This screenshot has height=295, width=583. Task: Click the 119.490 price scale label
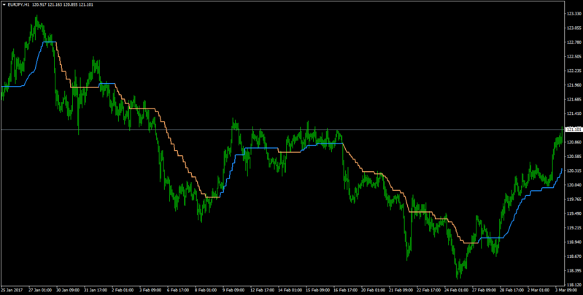[574, 213]
